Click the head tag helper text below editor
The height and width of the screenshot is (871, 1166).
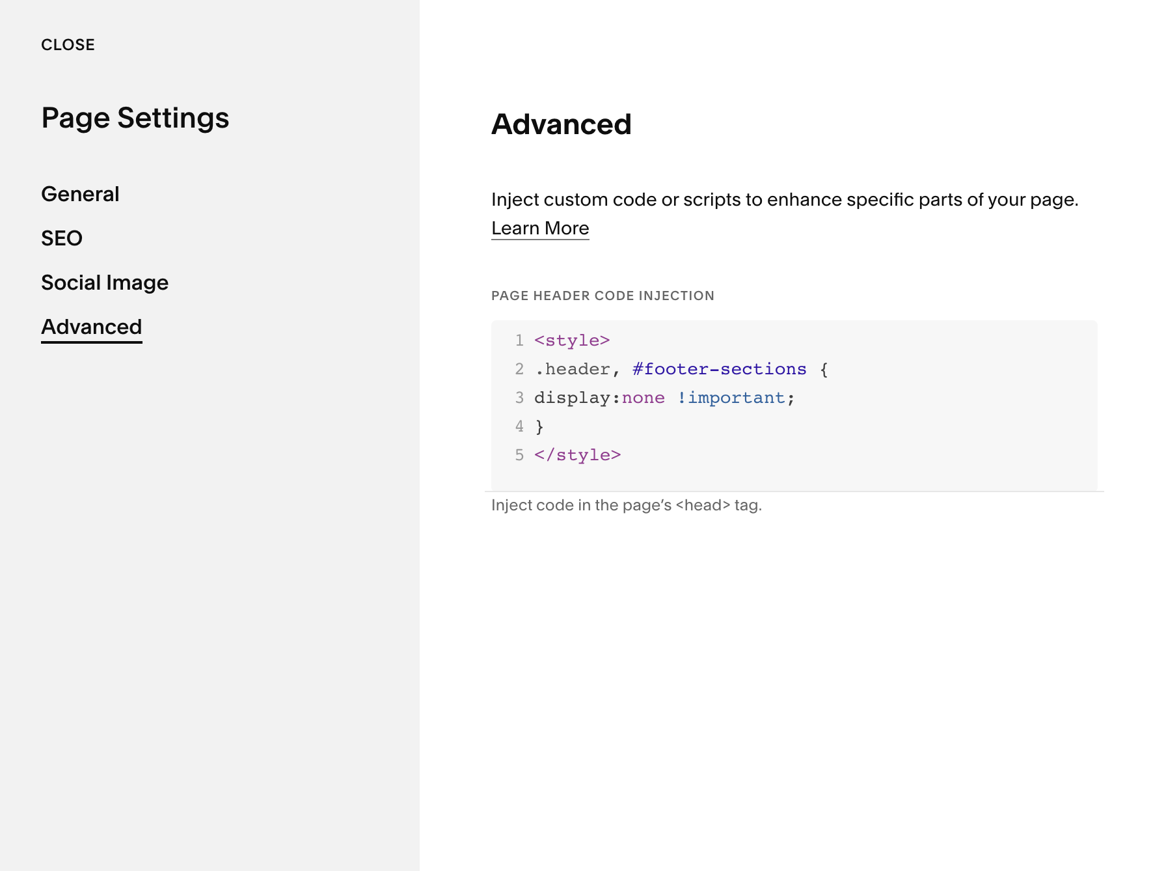(x=627, y=505)
